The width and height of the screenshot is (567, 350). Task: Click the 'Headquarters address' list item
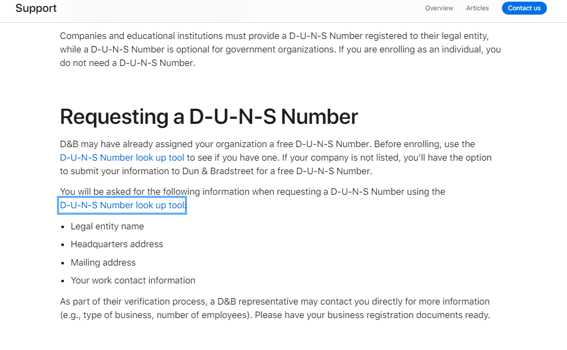[x=117, y=245]
